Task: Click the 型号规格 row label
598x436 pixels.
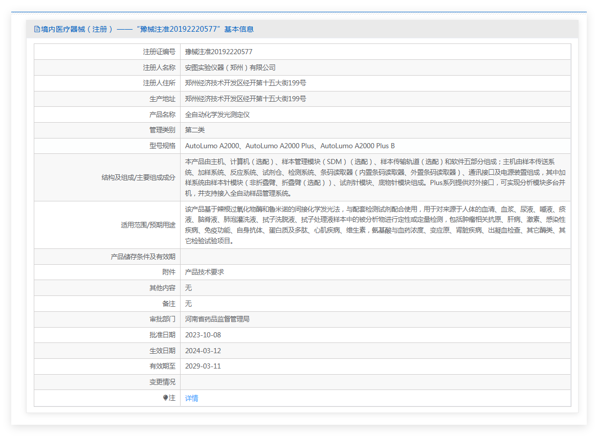Action: tap(163, 146)
